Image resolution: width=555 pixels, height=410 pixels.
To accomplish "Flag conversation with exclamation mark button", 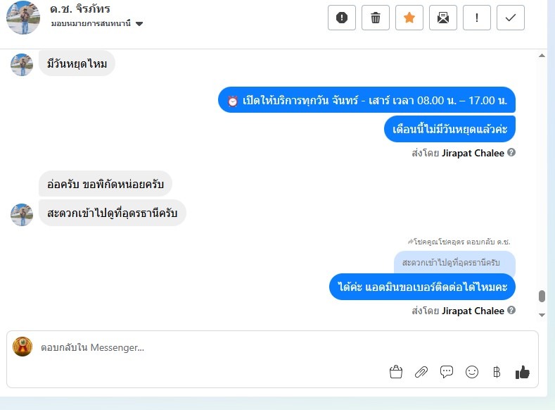I will pos(477,18).
